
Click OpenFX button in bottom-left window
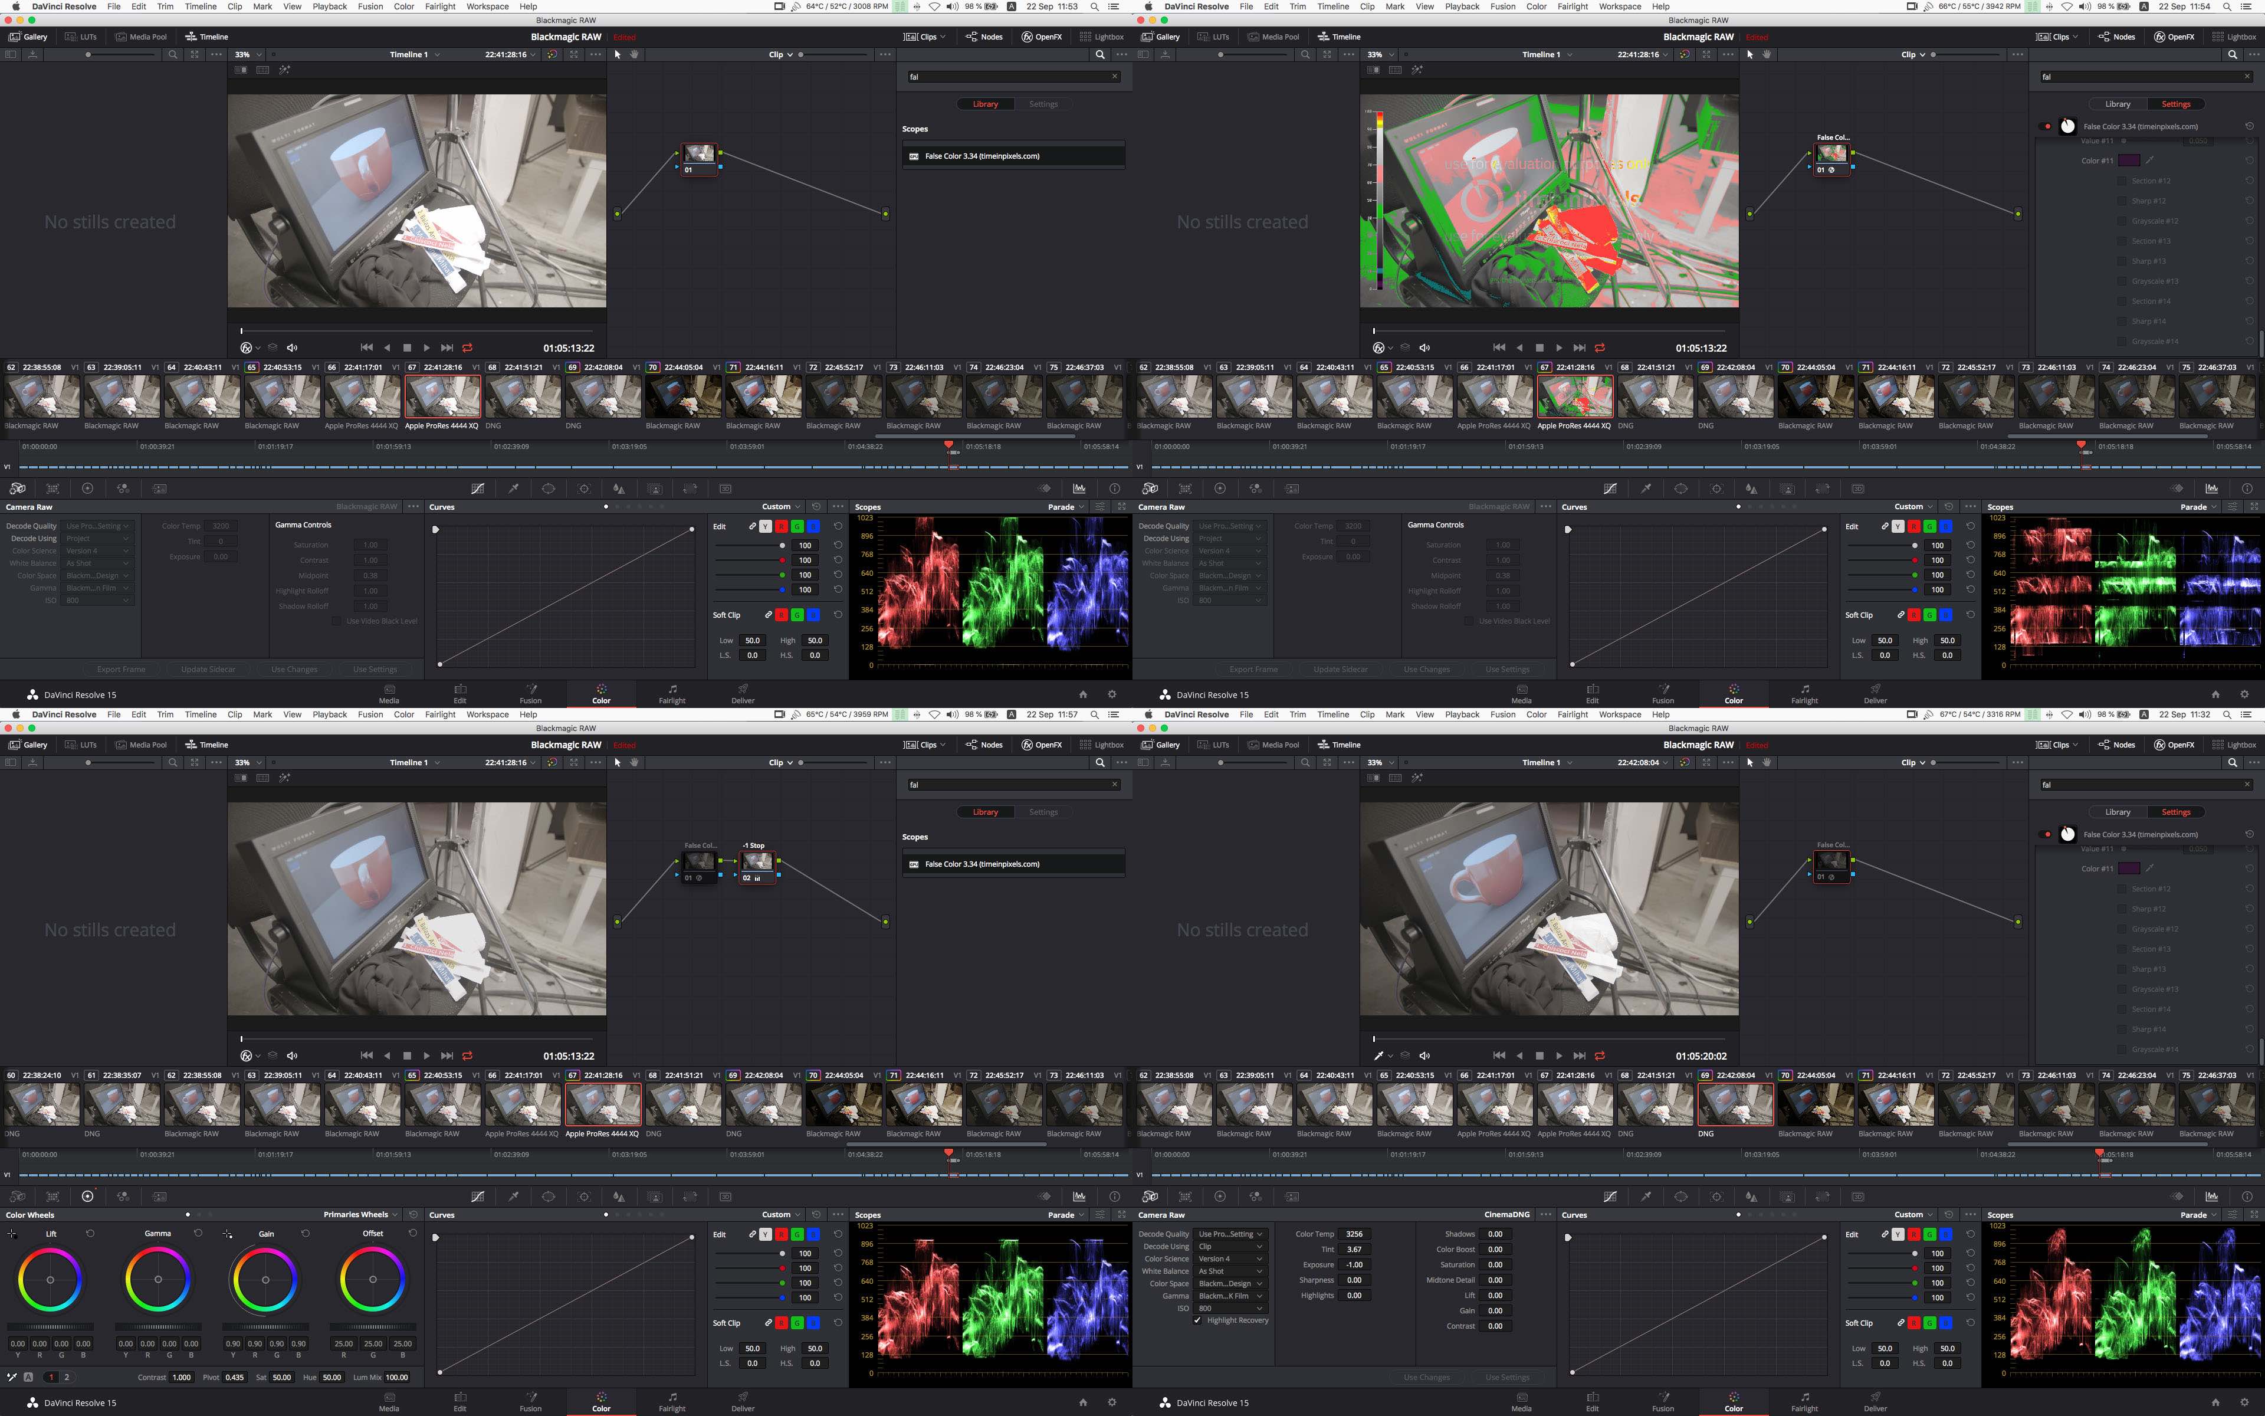(x=1042, y=745)
